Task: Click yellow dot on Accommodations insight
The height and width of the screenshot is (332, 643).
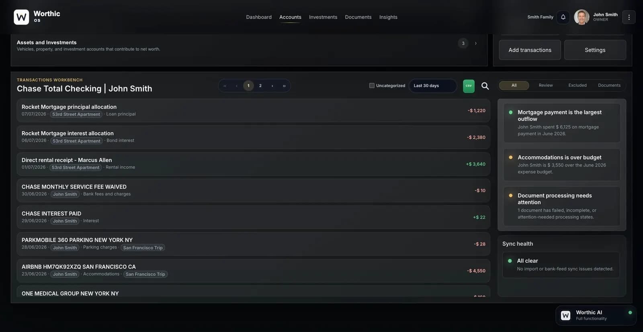Action: tap(510, 157)
